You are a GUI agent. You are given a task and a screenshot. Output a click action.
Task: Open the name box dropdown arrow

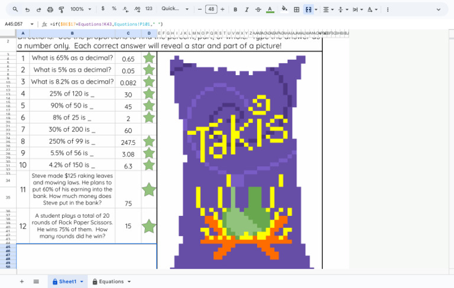(x=32, y=24)
